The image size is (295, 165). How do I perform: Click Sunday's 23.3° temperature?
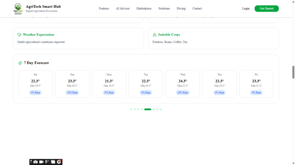[x=72, y=81]
